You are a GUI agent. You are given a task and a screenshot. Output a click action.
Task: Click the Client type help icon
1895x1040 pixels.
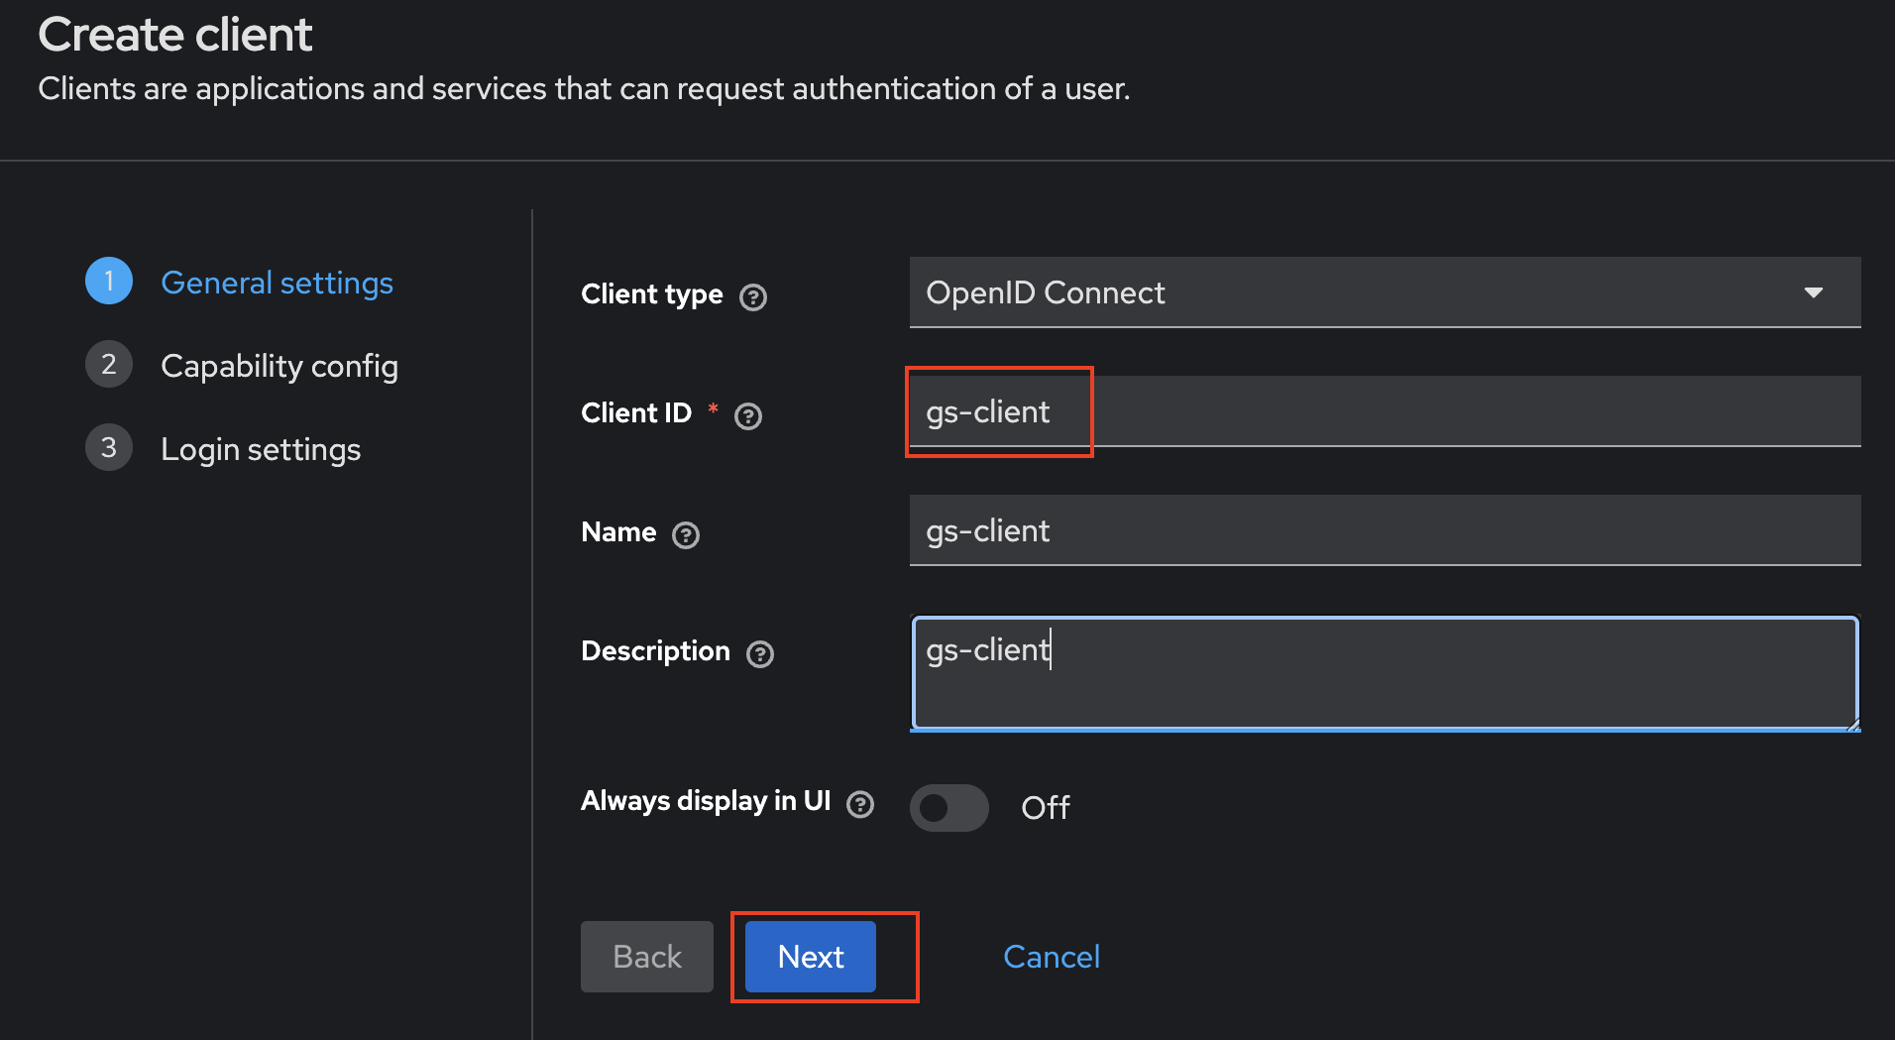tap(753, 297)
